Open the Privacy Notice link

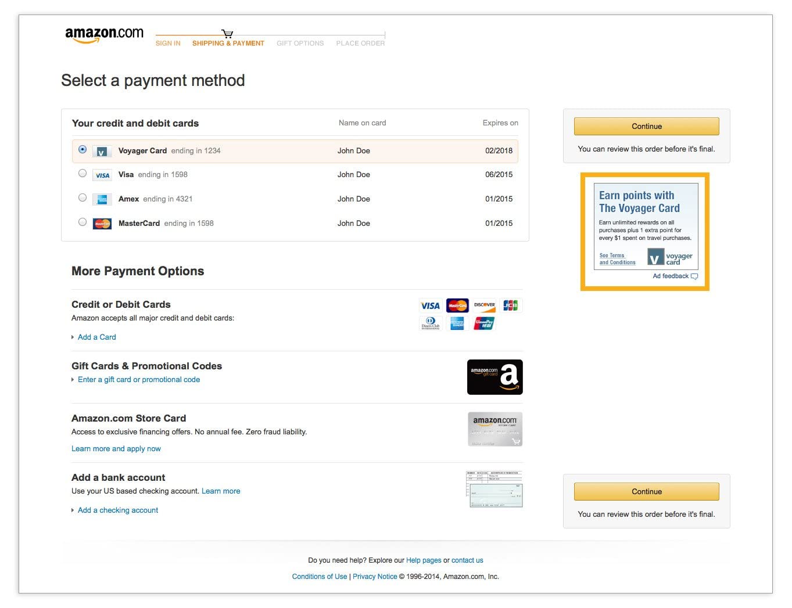[375, 577]
